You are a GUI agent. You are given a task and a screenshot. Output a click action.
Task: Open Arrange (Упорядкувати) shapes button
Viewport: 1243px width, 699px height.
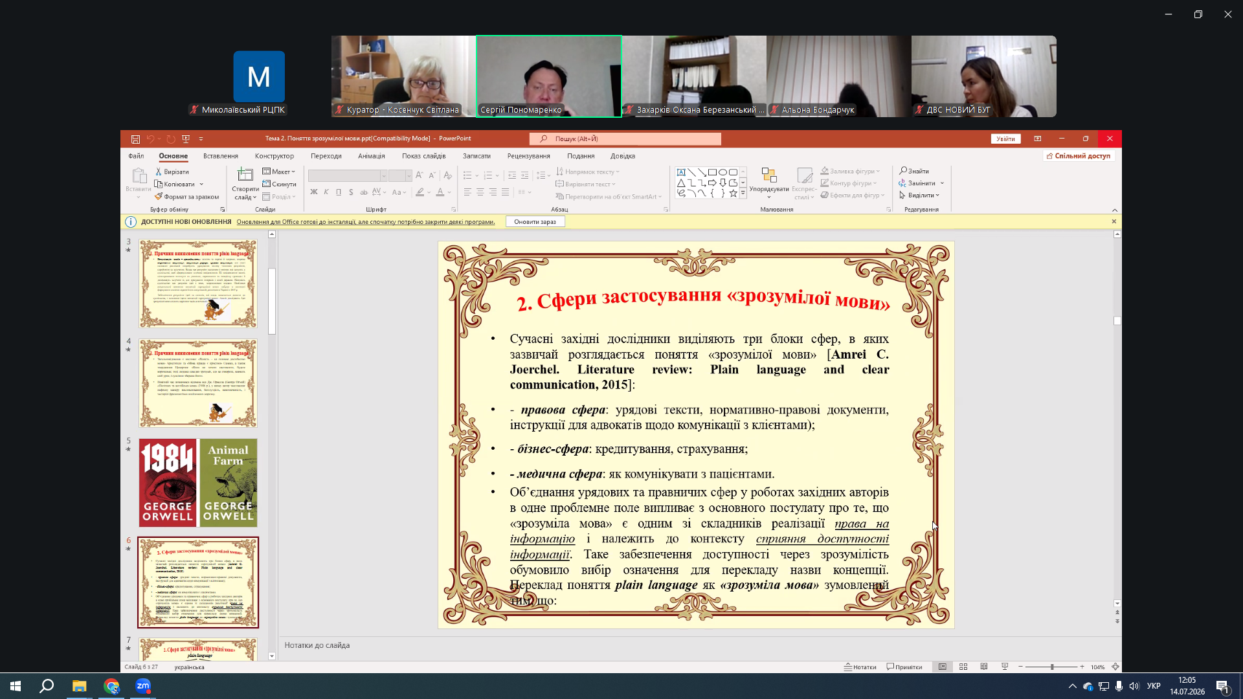click(x=769, y=183)
